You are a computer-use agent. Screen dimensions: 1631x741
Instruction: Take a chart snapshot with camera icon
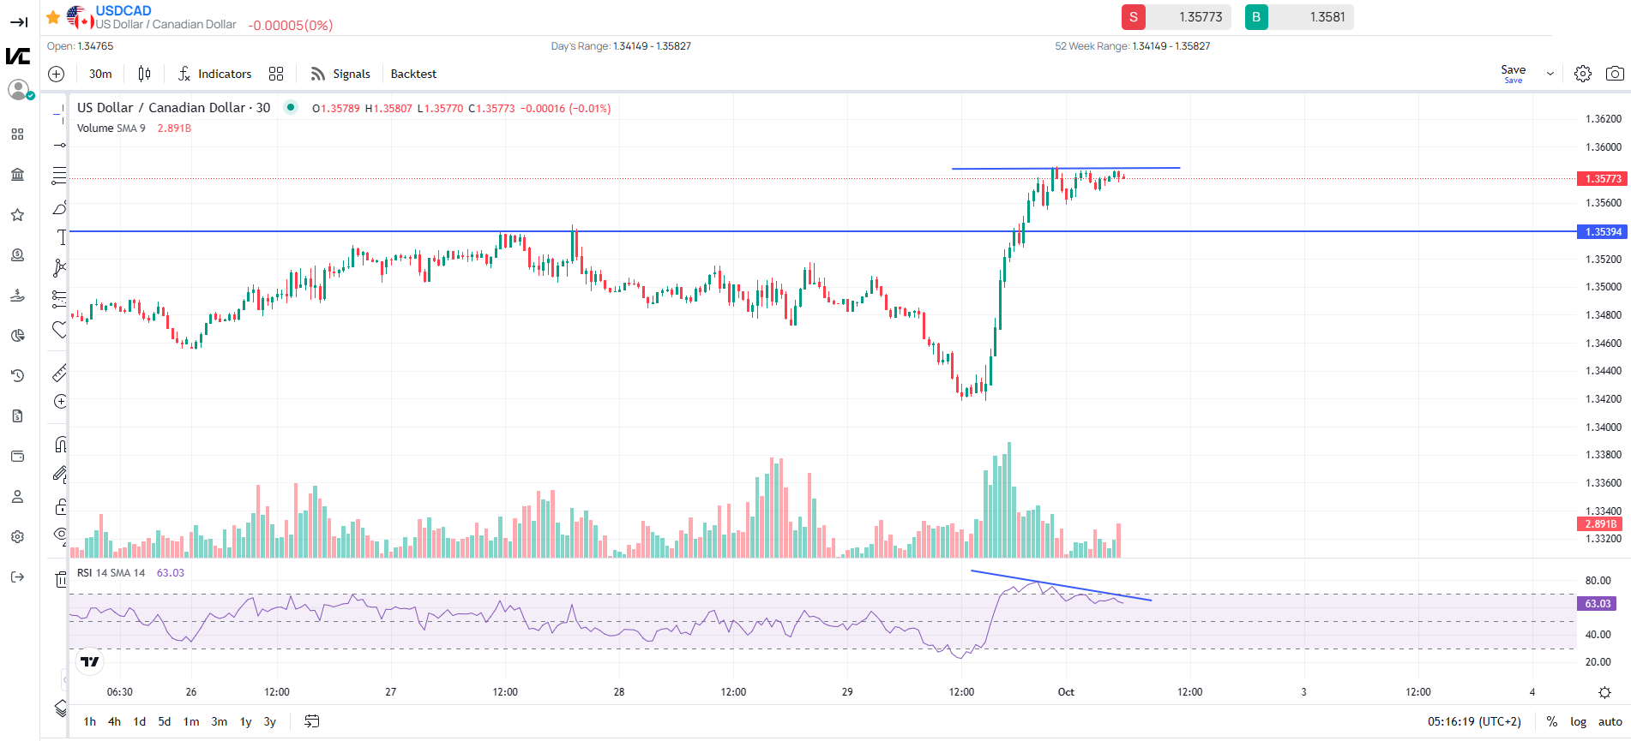1614,74
